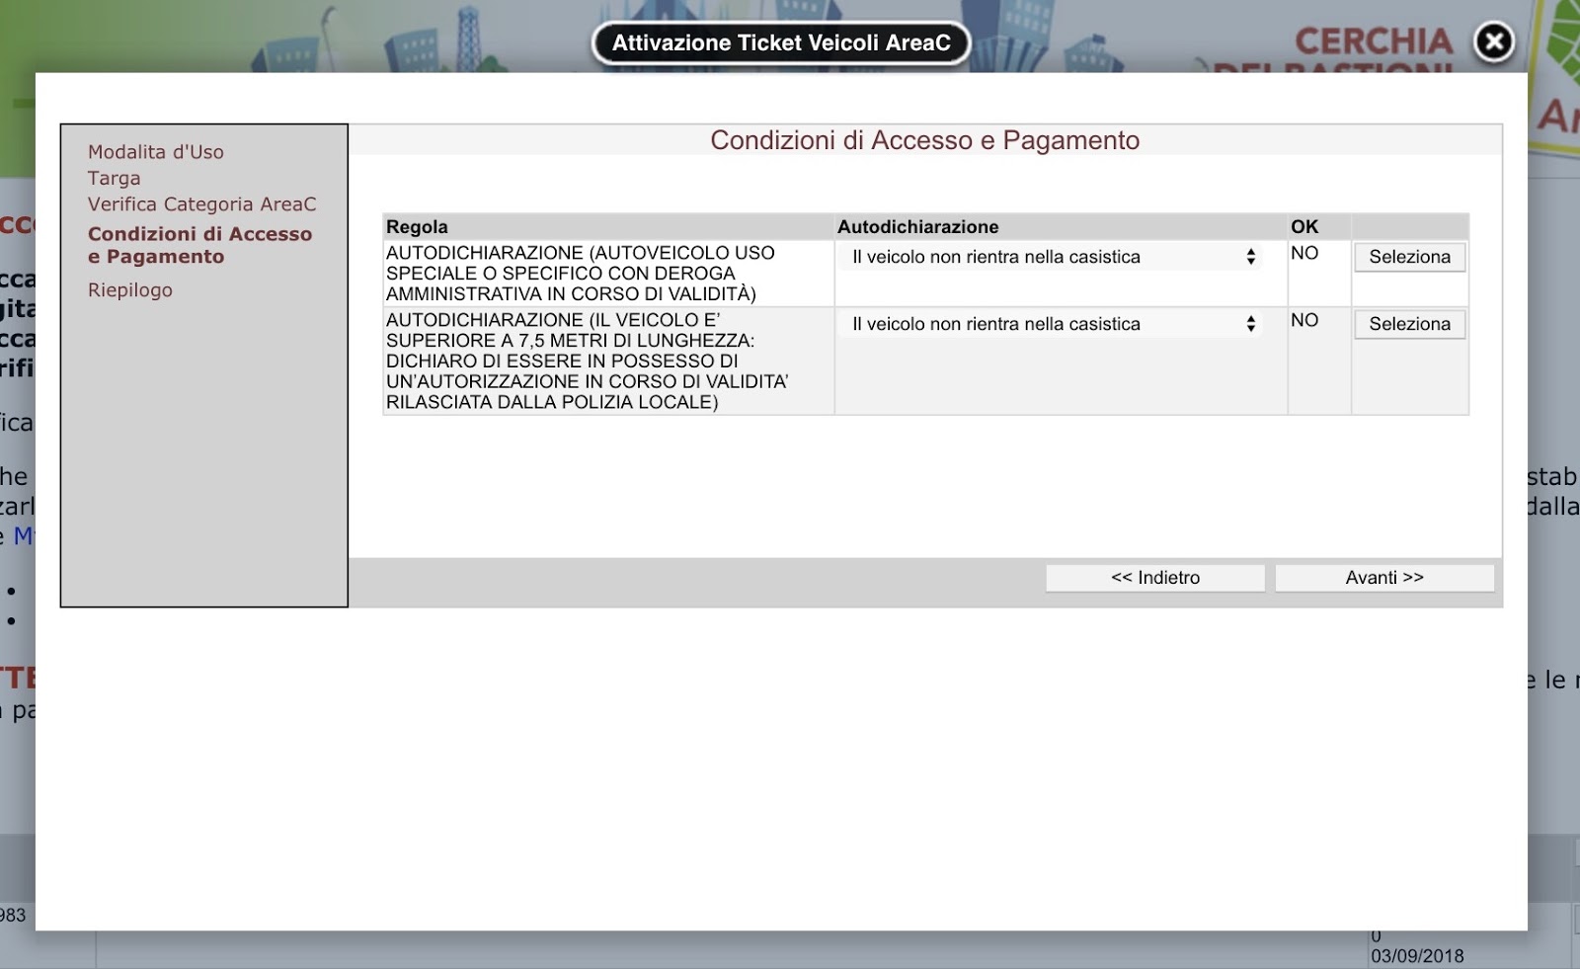Viewport: 1580px width, 969px height.
Task: Go to Verifica Categoria AreaC step
Action: click(202, 204)
